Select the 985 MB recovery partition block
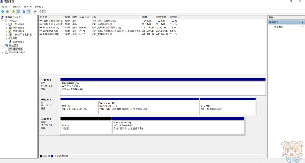 [227, 106]
